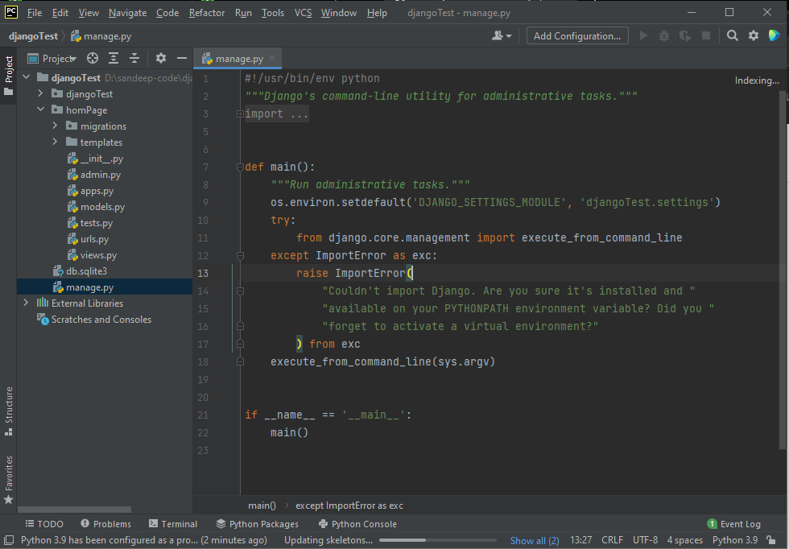Toggle the Favorites tool window stripe
The width and height of the screenshot is (789, 549).
click(9, 480)
